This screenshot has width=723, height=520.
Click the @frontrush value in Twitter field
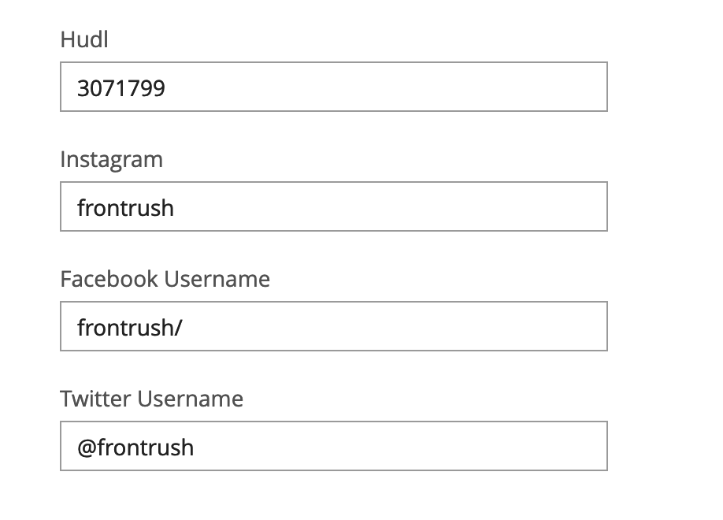tap(135, 448)
